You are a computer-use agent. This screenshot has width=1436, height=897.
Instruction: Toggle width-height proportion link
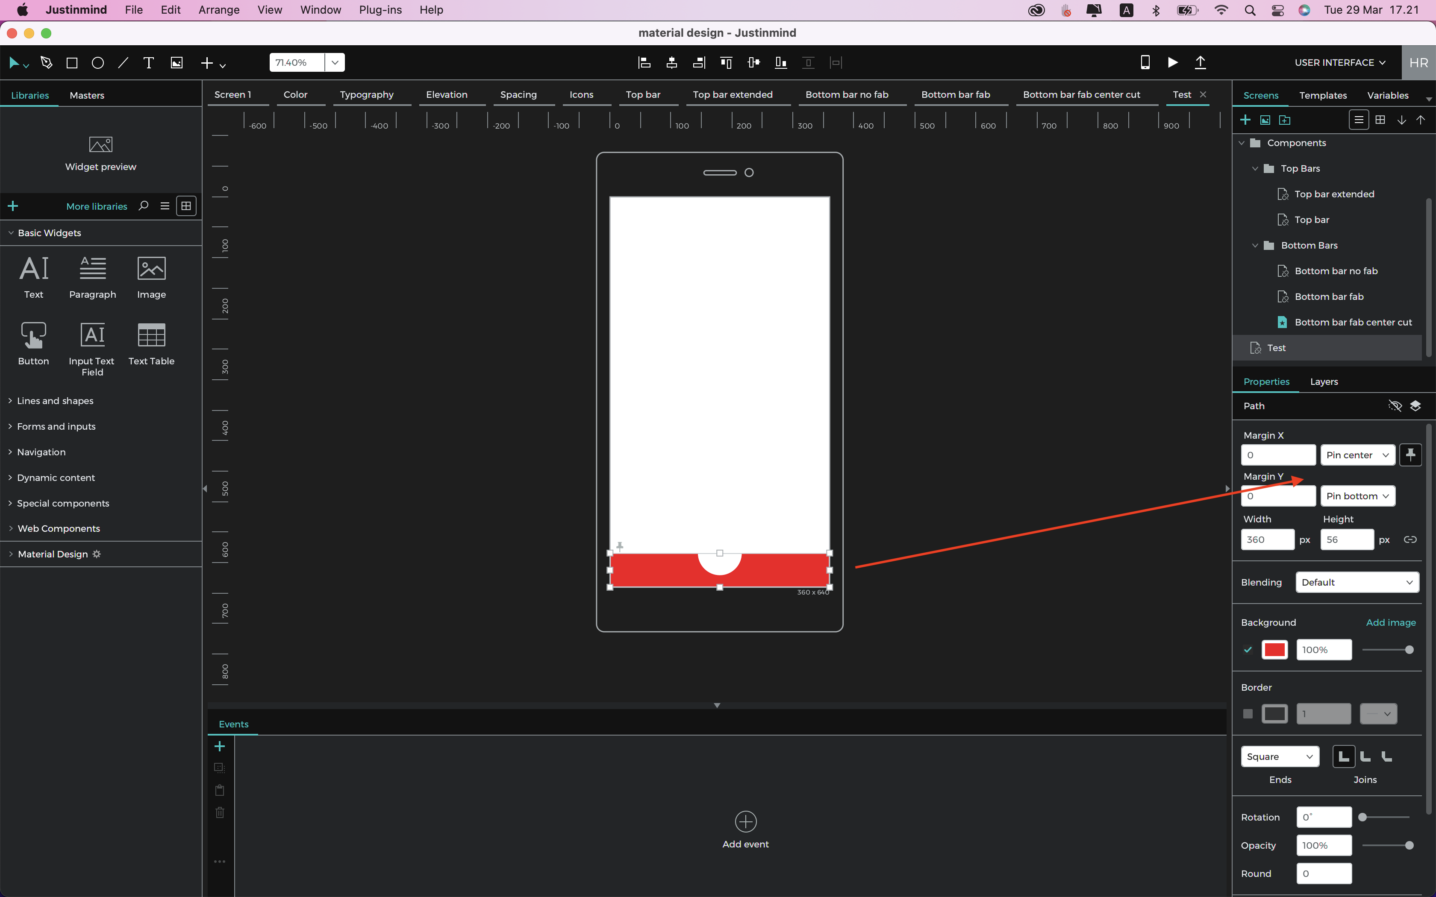1410,539
